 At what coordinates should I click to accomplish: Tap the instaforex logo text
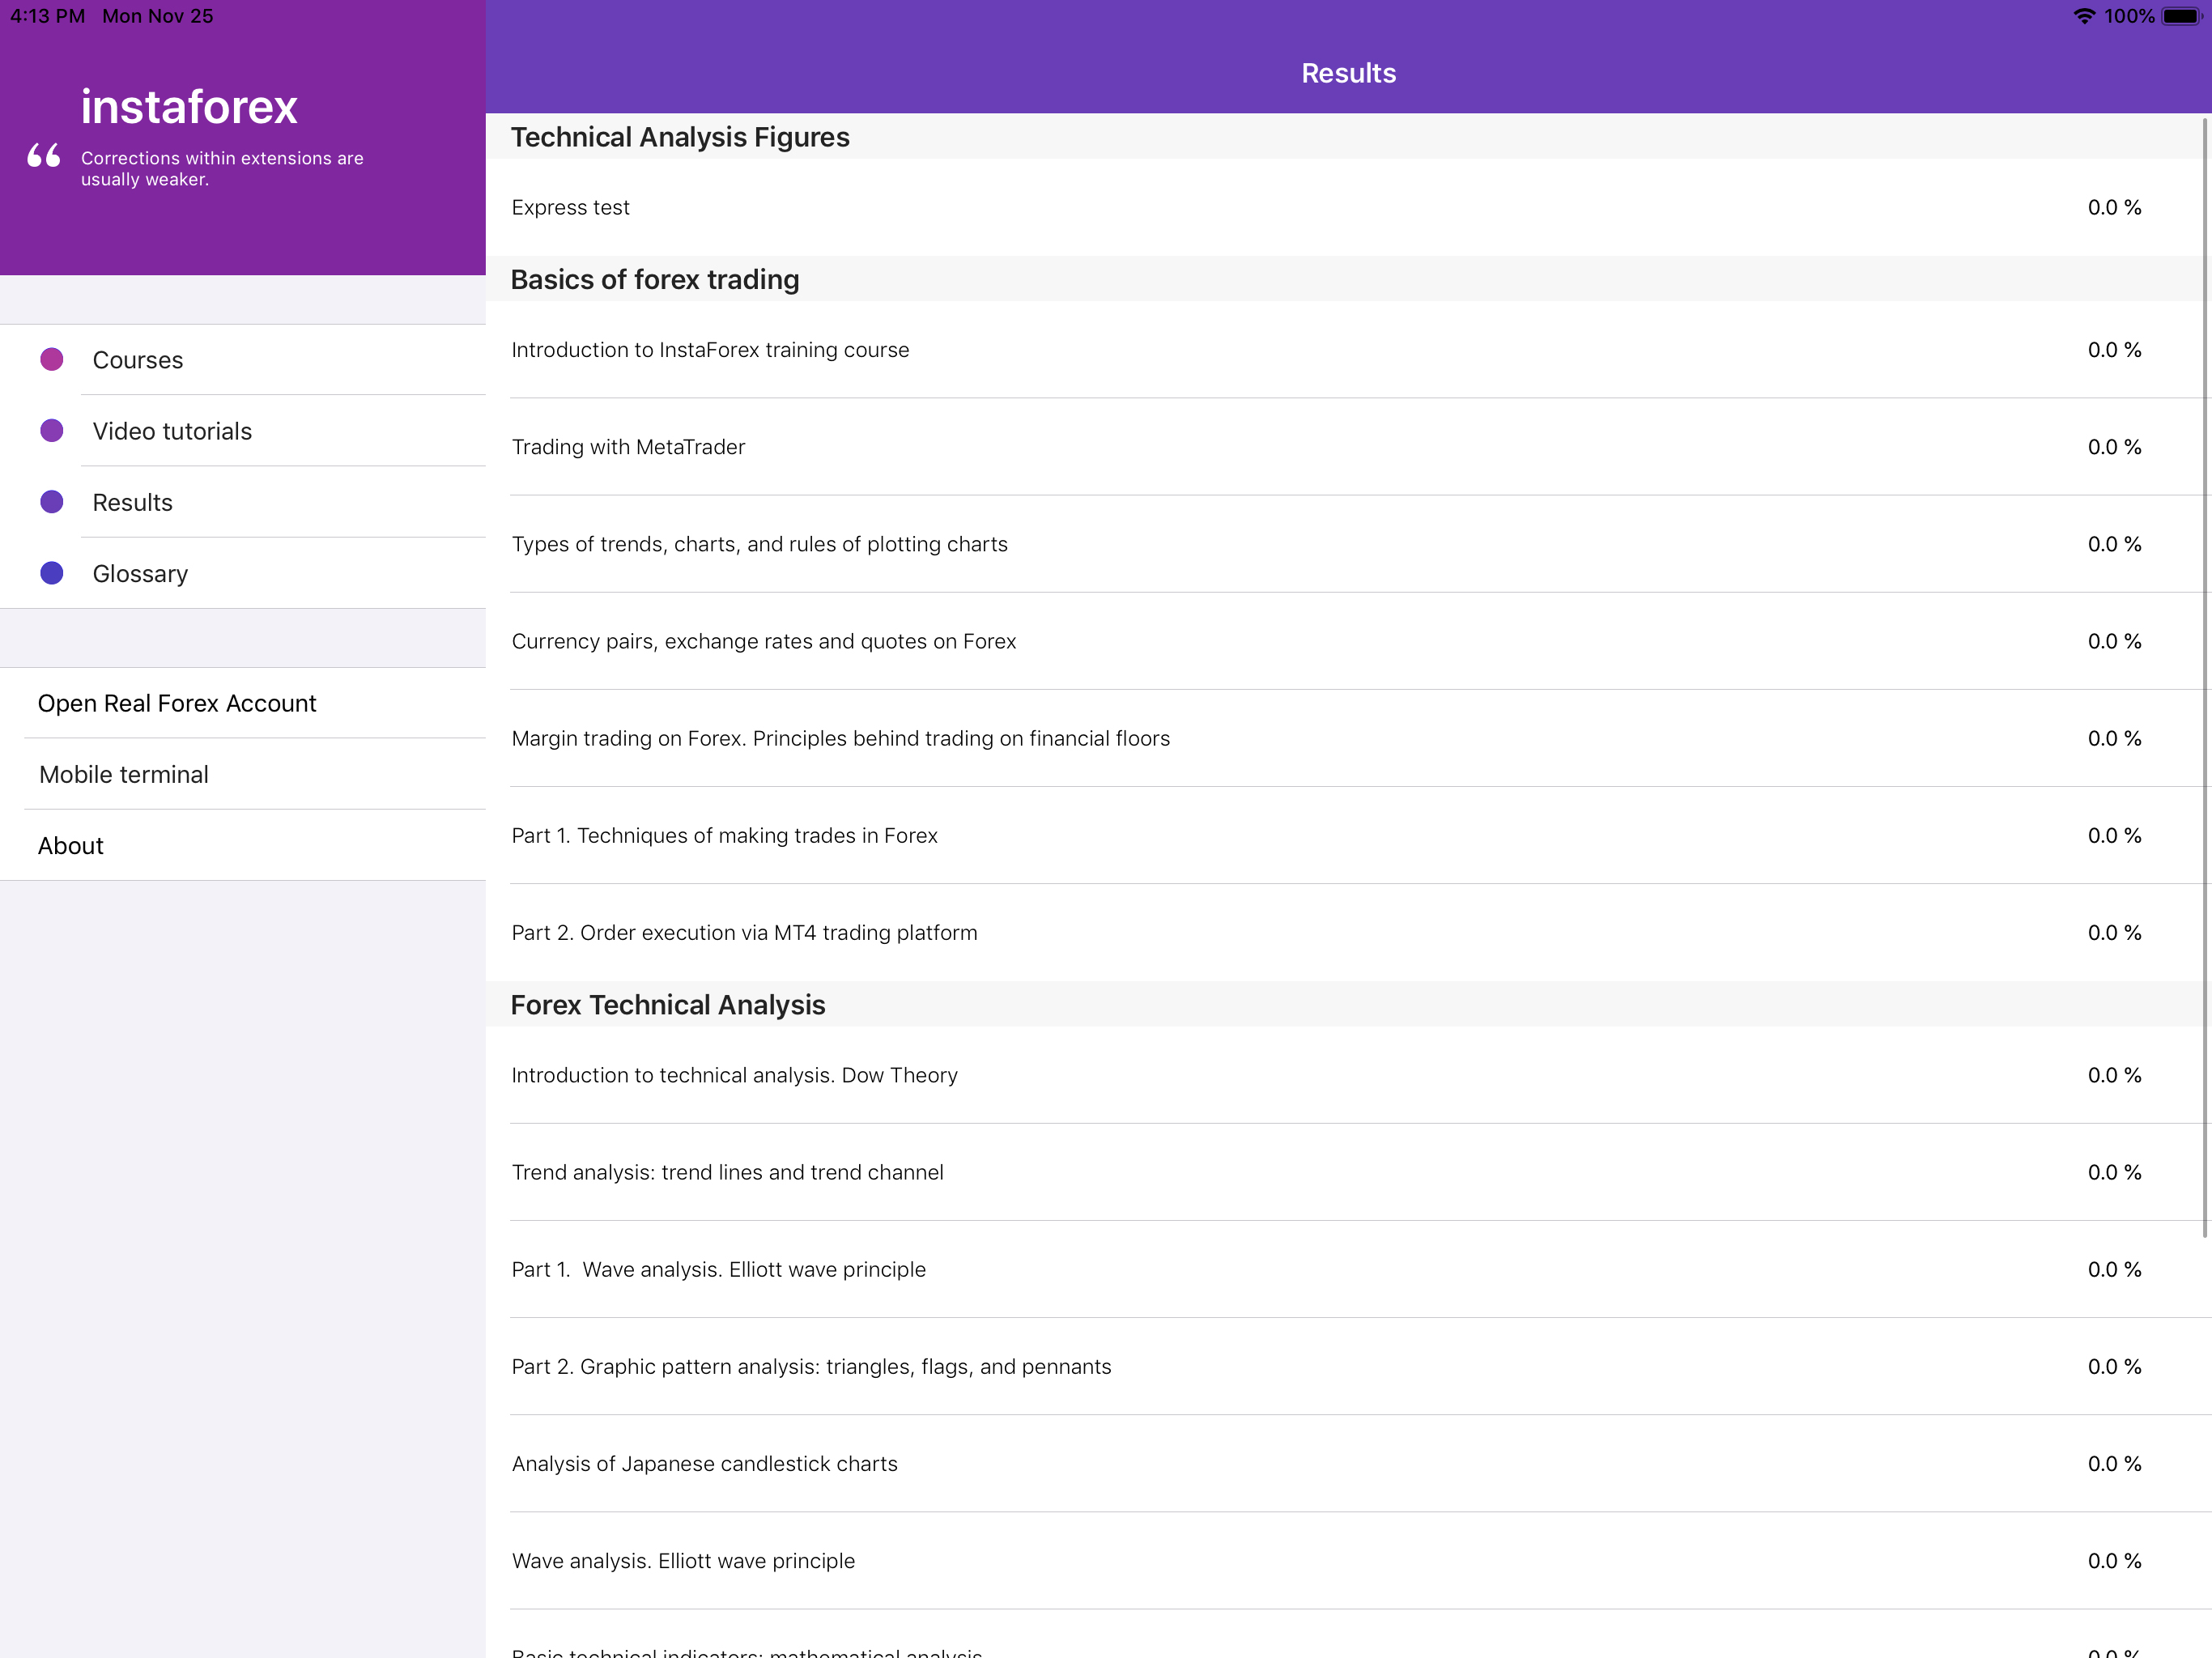[x=189, y=107]
